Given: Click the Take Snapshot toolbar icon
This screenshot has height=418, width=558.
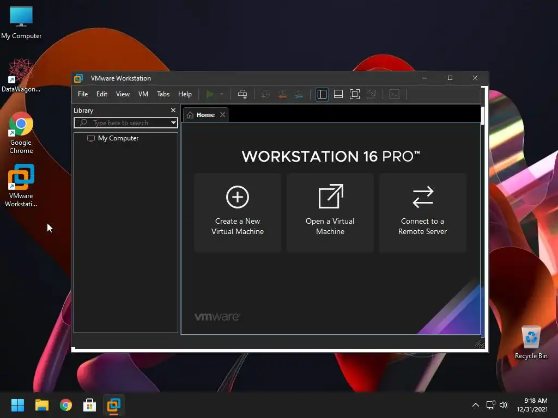Looking at the screenshot, I should click(x=265, y=94).
